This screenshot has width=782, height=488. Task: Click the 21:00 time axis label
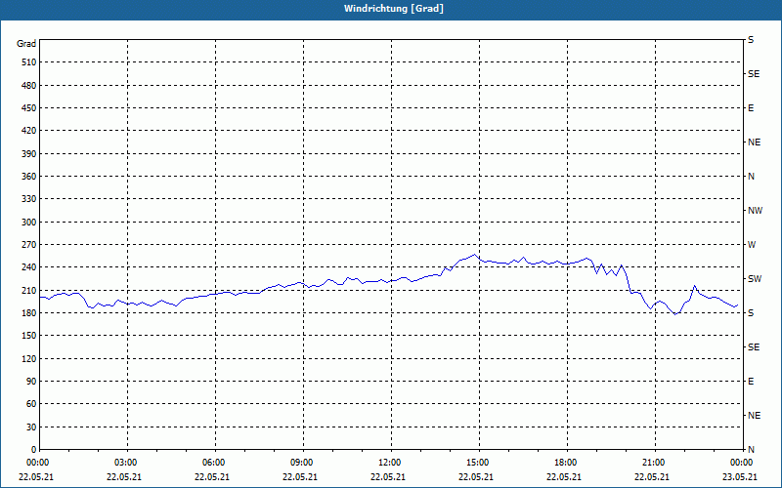[x=654, y=463]
